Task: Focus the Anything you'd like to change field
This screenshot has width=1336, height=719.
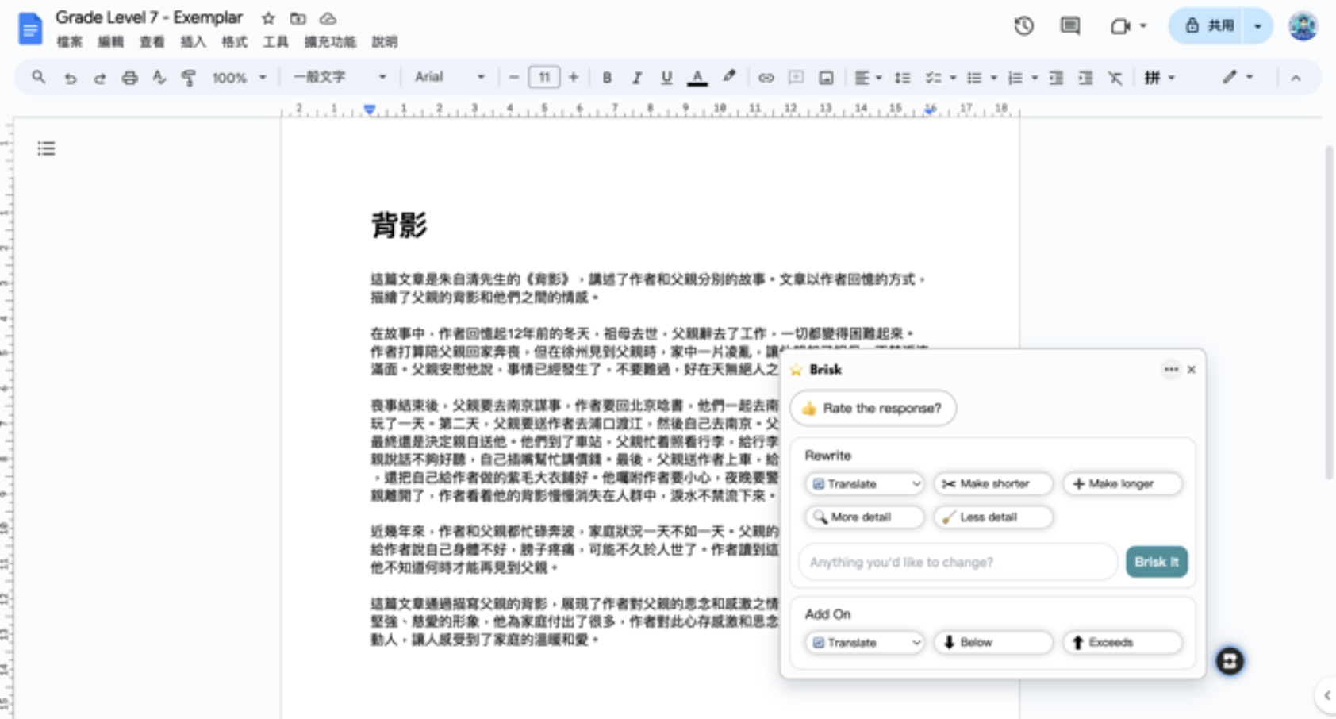Action: click(958, 562)
